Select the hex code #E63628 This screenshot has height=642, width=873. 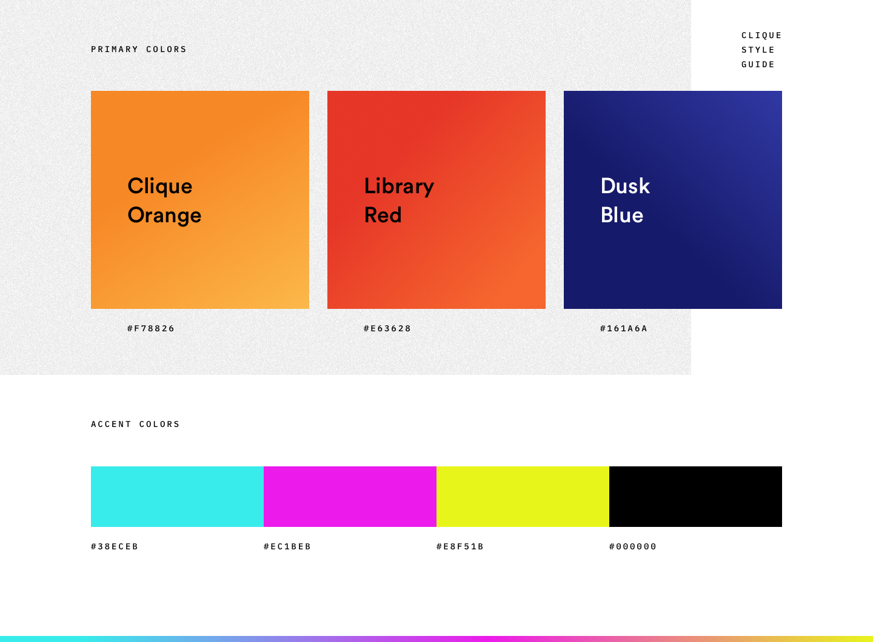387,328
